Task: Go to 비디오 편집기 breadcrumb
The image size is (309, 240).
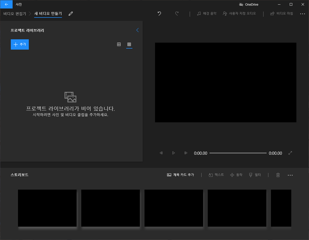Action: (15, 14)
